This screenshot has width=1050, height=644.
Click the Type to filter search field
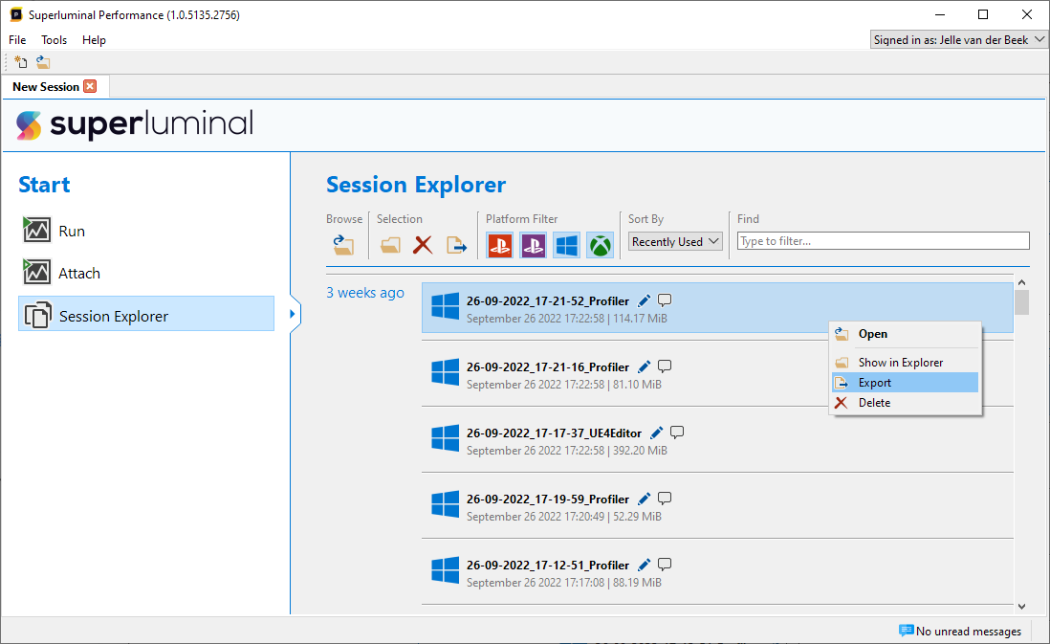883,241
